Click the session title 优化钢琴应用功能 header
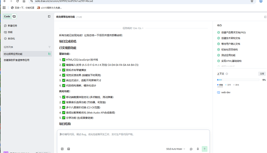 click(x=65, y=17)
